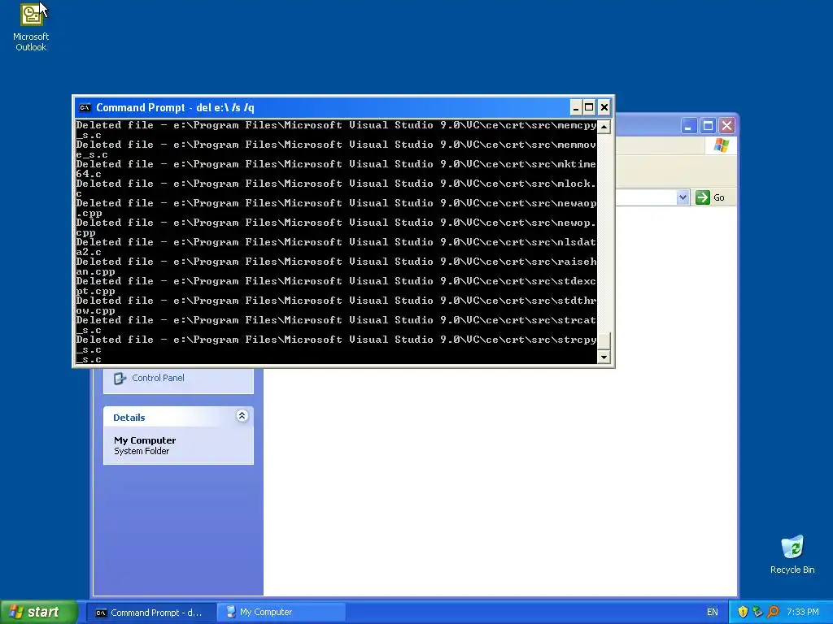Image resolution: width=833 pixels, height=624 pixels.
Task: Click the security shield tray icon
Action: tap(743, 612)
